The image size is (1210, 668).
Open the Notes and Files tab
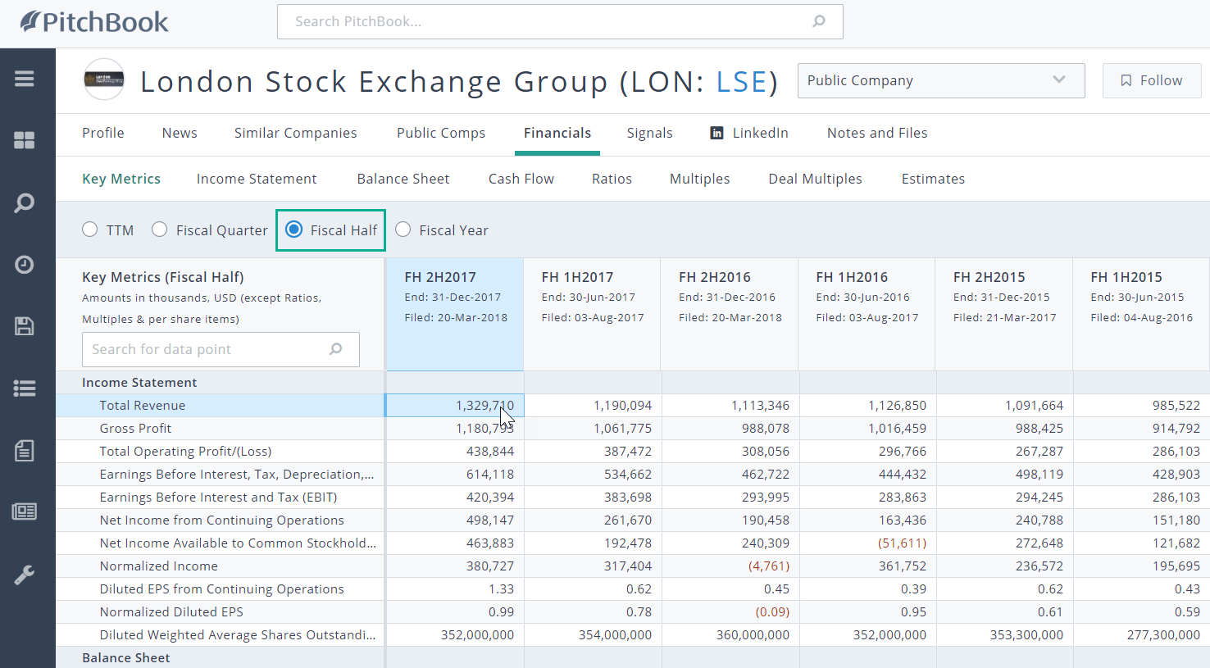877,133
